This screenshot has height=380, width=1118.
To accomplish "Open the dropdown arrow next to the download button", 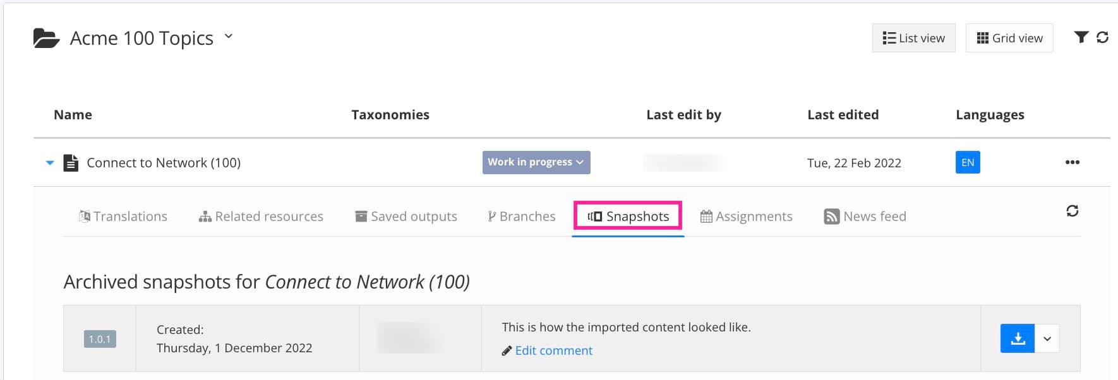I will point(1047,338).
